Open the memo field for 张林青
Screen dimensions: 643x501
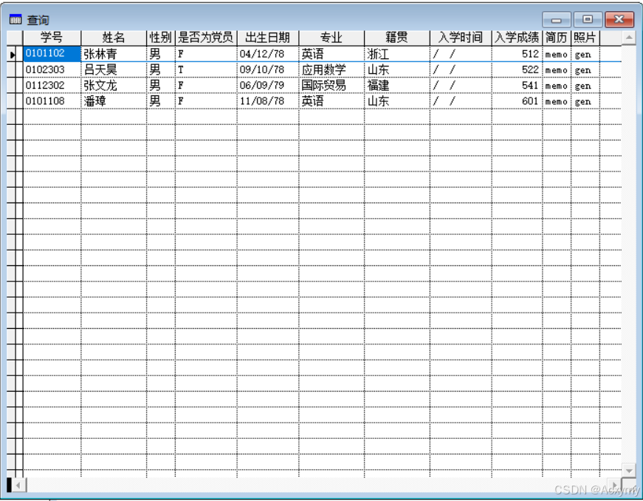[x=557, y=54]
